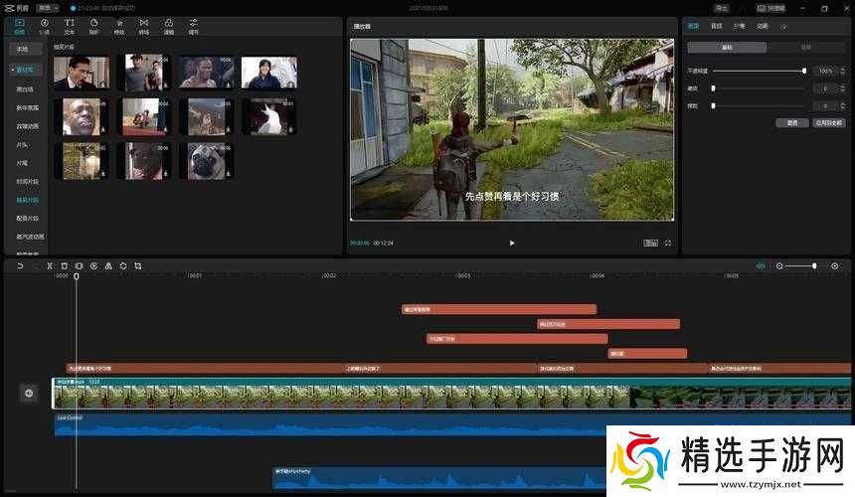The image size is (855, 497).
Task: Click the opacity value stepper arrows
Action: pos(840,72)
